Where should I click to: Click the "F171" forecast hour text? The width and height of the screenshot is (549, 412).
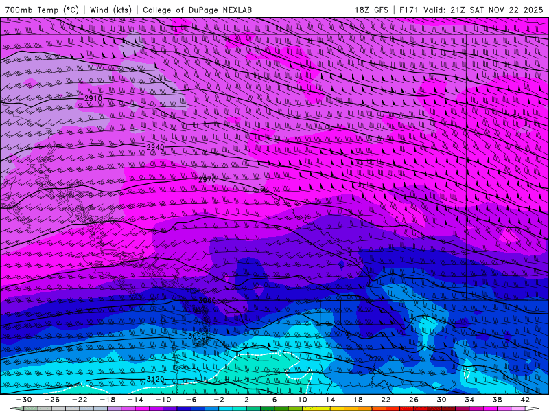[x=408, y=10]
